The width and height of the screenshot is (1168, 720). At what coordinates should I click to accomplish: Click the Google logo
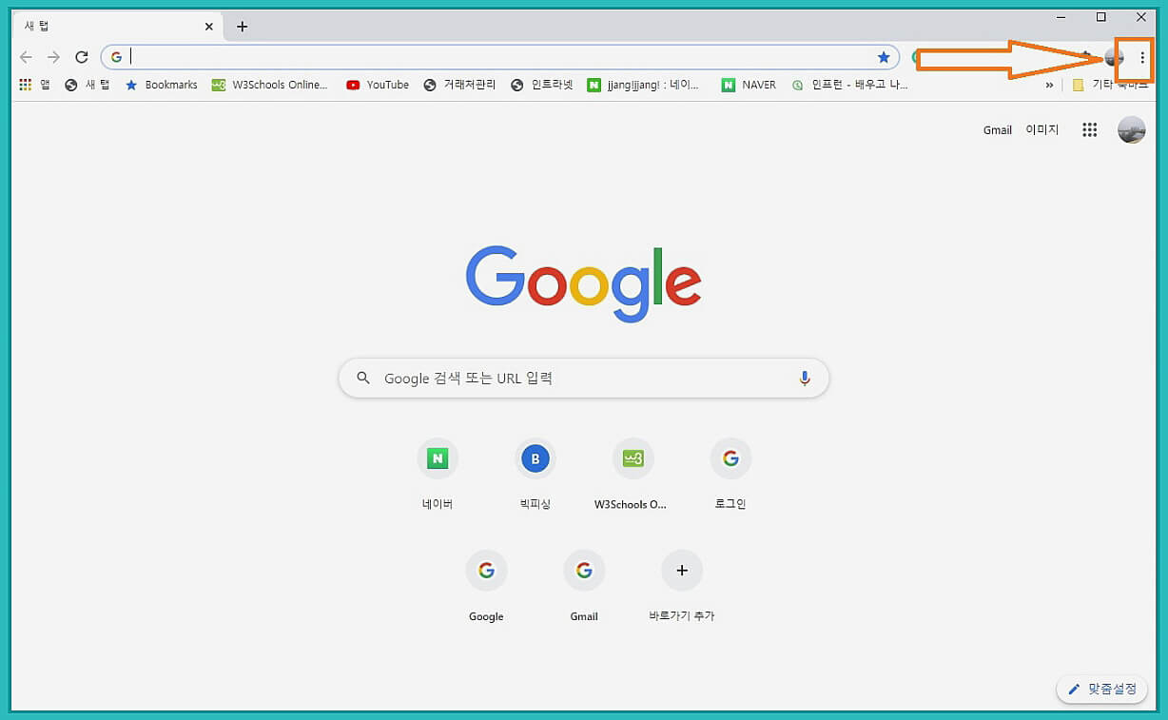click(583, 283)
